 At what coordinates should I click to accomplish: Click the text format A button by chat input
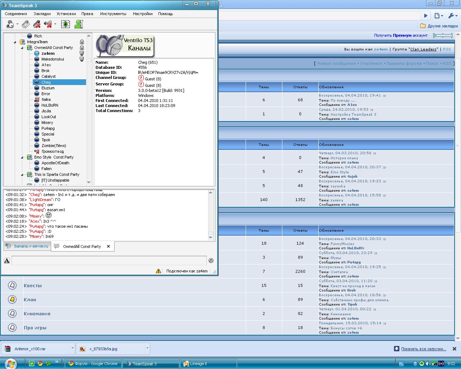(x=7, y=261)
